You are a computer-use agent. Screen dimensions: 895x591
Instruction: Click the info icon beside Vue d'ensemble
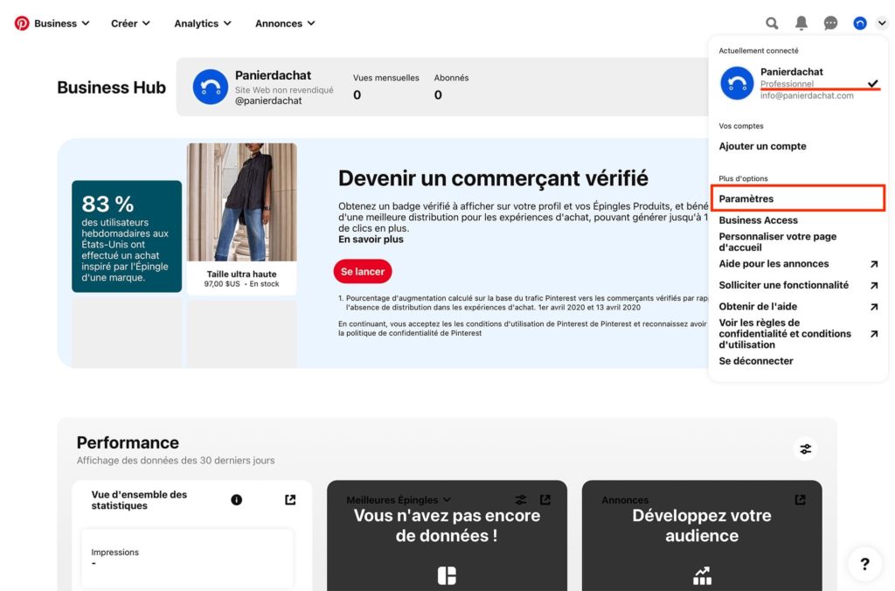236,500
